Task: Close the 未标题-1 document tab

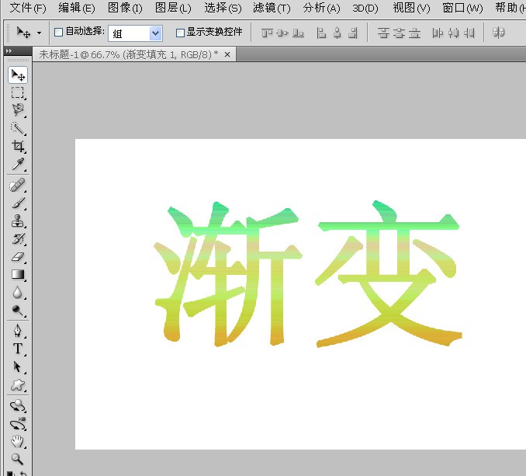Action: (227, 54)
